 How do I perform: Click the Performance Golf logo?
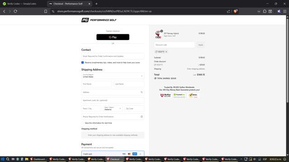pyautogui.click(x=99, y=20)
